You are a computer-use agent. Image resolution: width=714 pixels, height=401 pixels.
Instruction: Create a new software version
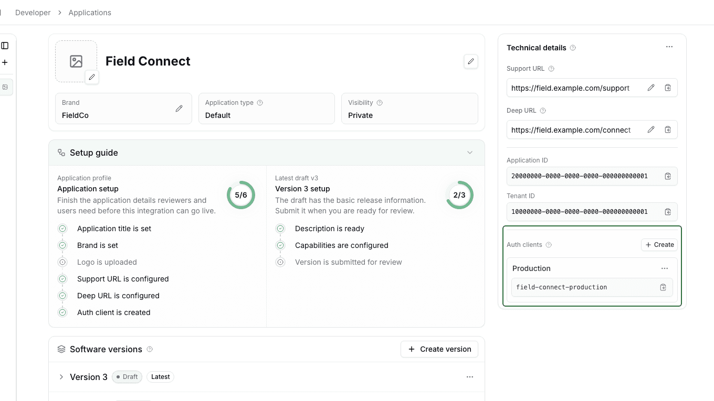(x=439, y=349)
